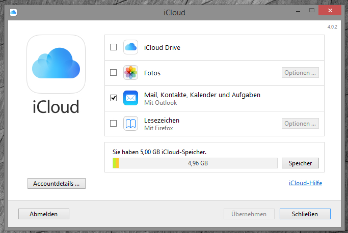Click the blue Mail envelope icon
Viewport: 348px width, 233px height.
pos(130,98)
